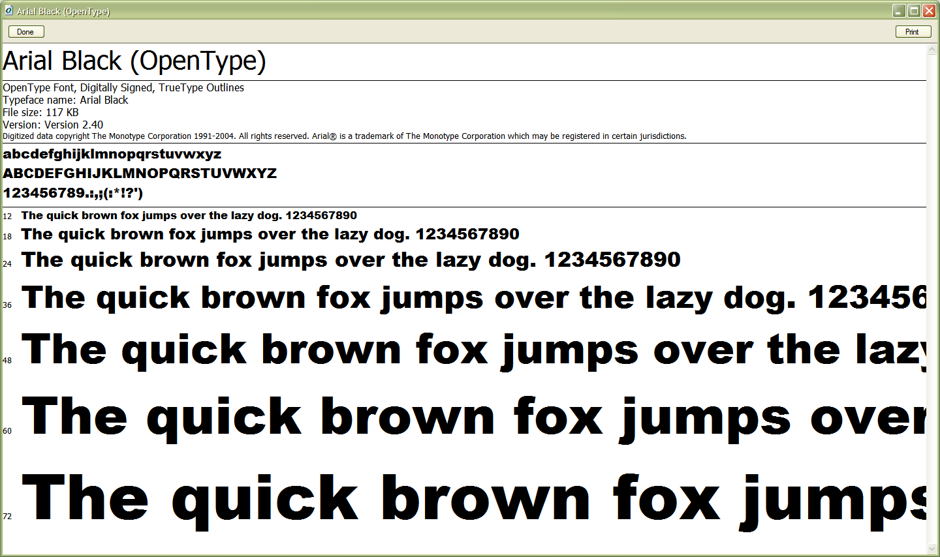Click the 12 point size label
The image size is (940, 557).
point(7,217)
